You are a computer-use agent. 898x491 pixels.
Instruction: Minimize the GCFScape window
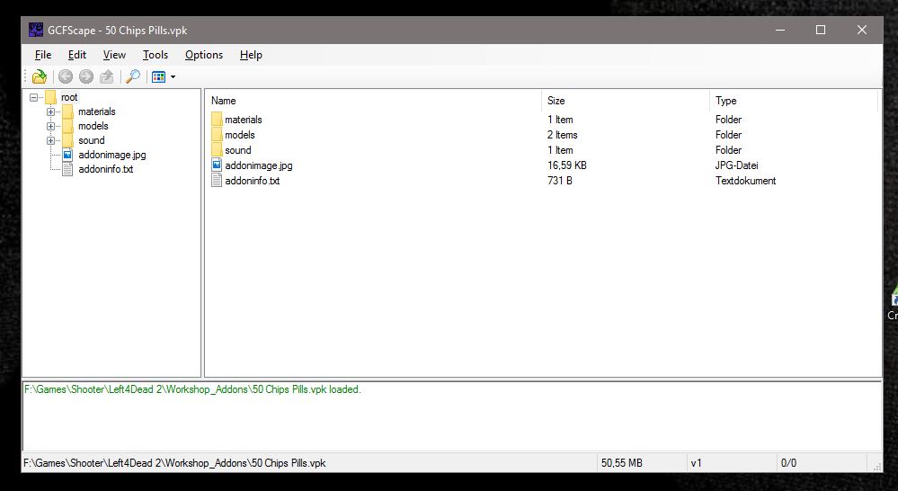point(780,30)
